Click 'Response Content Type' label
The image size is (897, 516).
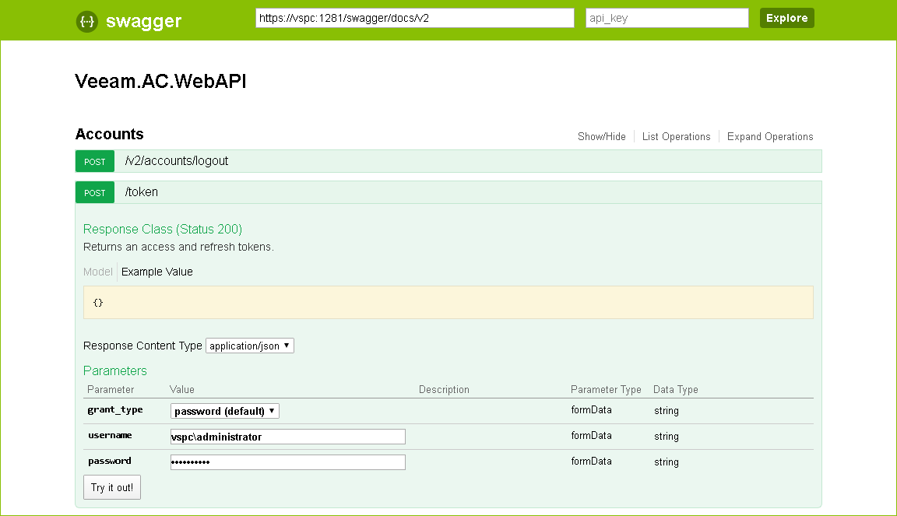coord(142,346)
